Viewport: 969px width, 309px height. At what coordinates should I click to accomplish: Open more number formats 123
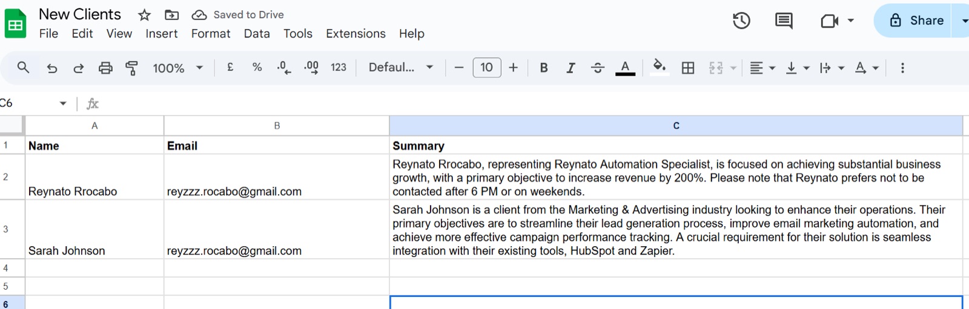pos(339,68)
